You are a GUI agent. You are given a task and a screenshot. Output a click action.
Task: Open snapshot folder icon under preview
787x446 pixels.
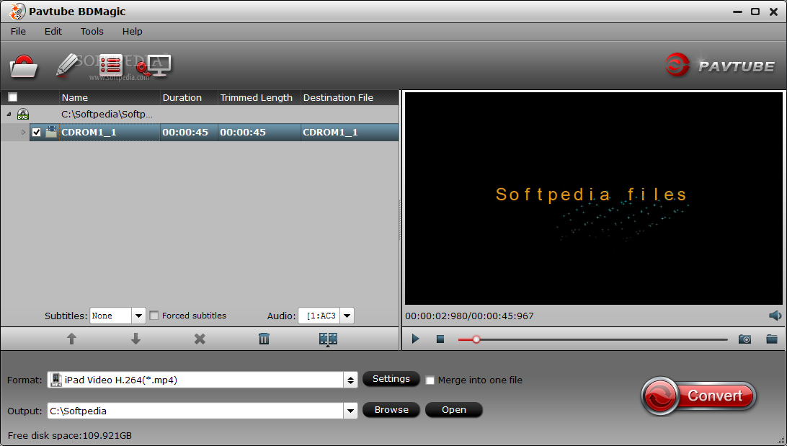(x=772, y=339)
